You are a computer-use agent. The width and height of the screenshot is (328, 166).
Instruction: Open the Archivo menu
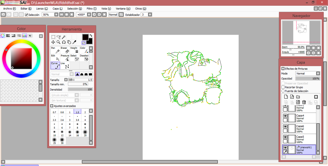pos(9,8)
